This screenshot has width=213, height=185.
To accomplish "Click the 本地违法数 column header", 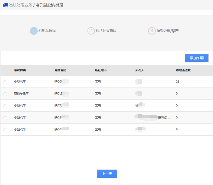I will (x=183, y=70).
